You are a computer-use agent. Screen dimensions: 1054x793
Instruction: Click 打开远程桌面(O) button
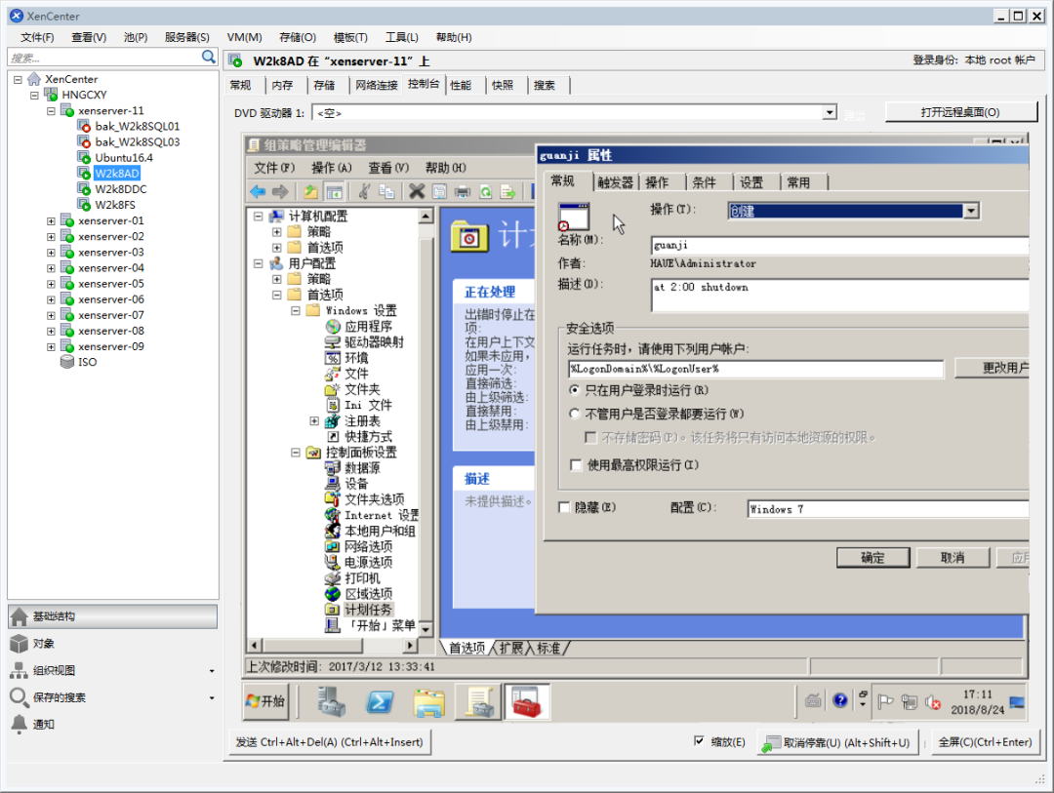pos(960,112)
